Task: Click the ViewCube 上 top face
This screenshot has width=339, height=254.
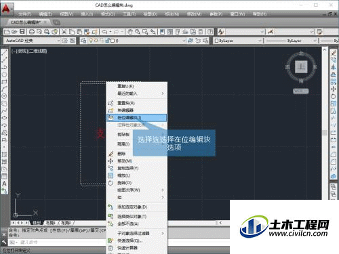Action: pyautogui.click(x=301, y=66)
